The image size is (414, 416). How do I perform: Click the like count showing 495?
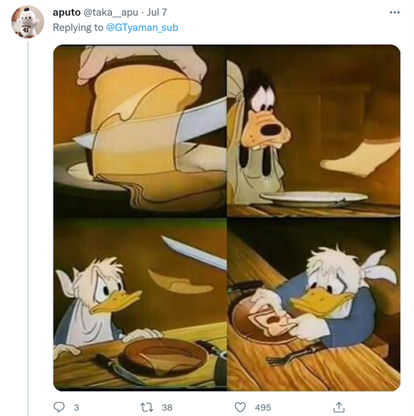(x=263, y=408)
